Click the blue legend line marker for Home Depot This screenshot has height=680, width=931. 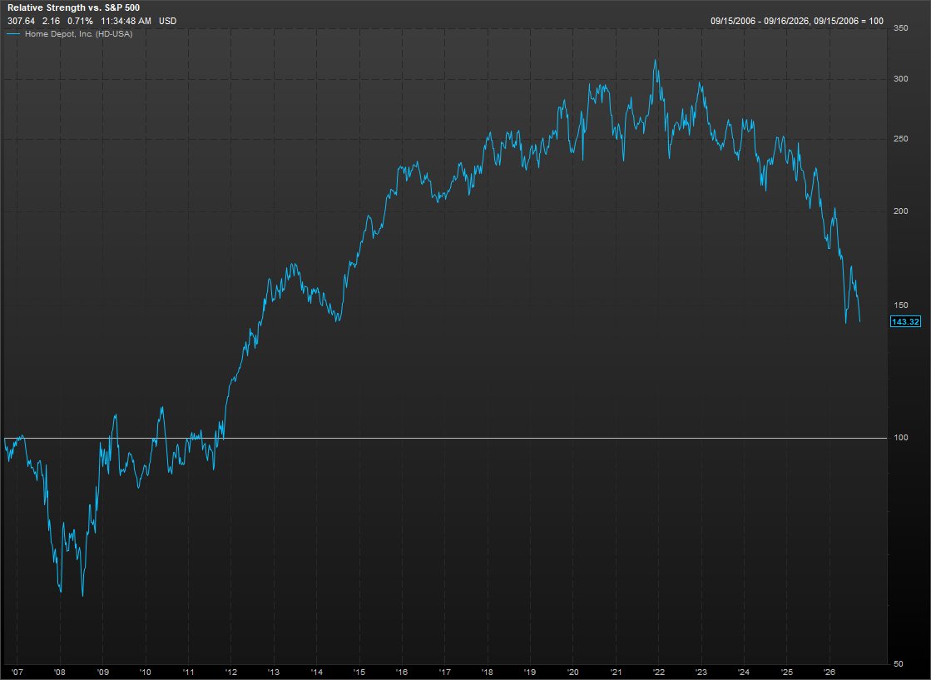[x=13, y=34]
